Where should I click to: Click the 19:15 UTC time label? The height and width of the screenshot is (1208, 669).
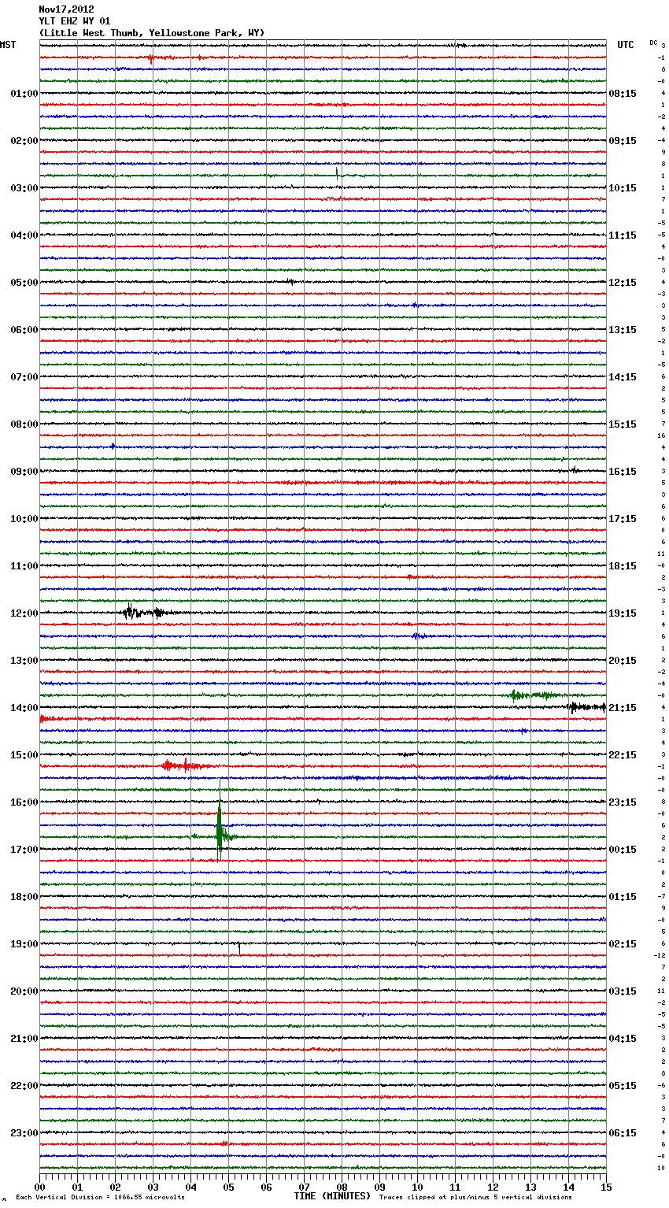[623, 613]
